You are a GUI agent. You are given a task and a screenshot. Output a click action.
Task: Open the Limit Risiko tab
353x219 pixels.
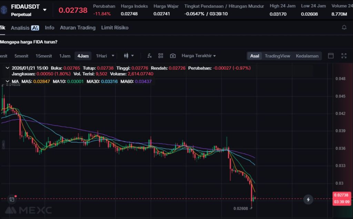coord(114,28)
